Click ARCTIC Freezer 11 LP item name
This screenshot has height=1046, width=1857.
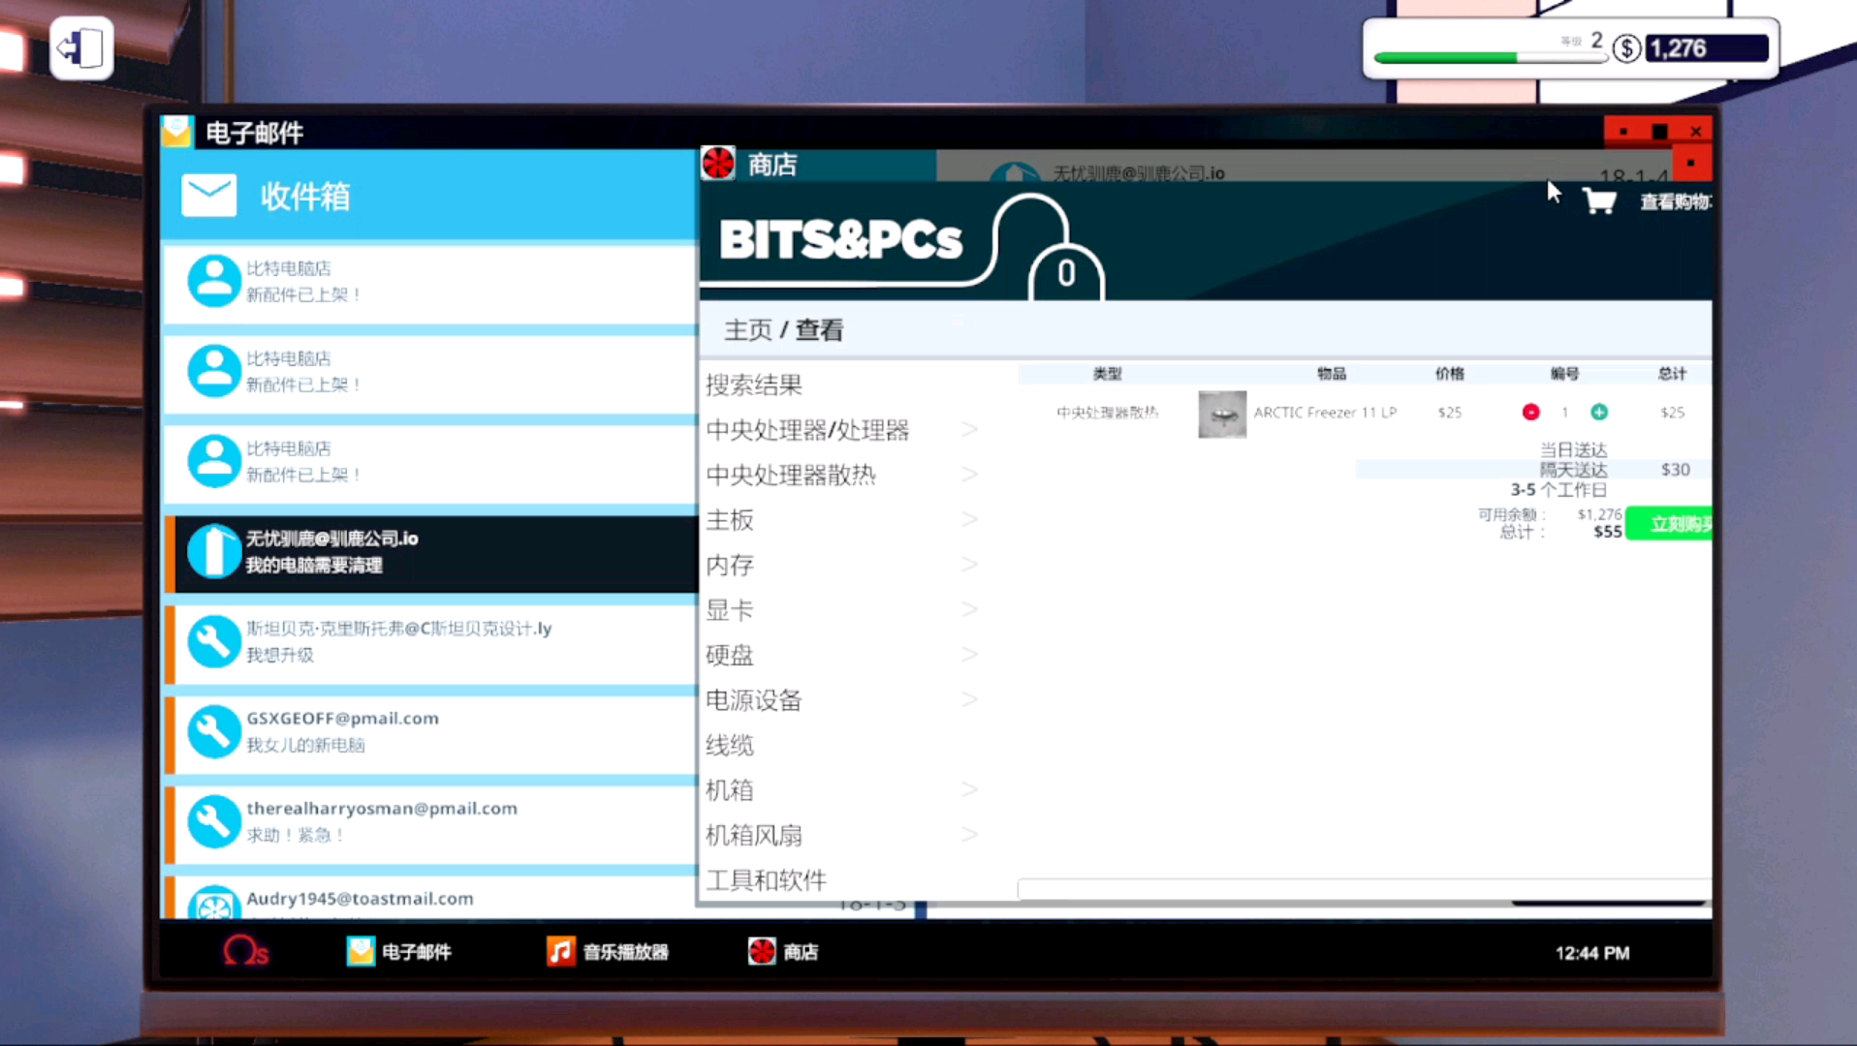pos(1325,413)
